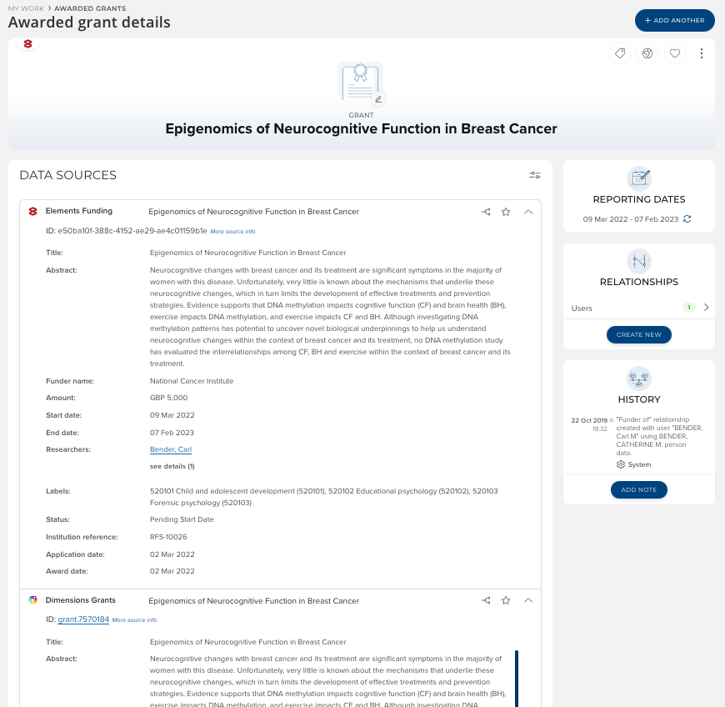
Task: Click the Create New relationship button
Action: tap(638, 334)
